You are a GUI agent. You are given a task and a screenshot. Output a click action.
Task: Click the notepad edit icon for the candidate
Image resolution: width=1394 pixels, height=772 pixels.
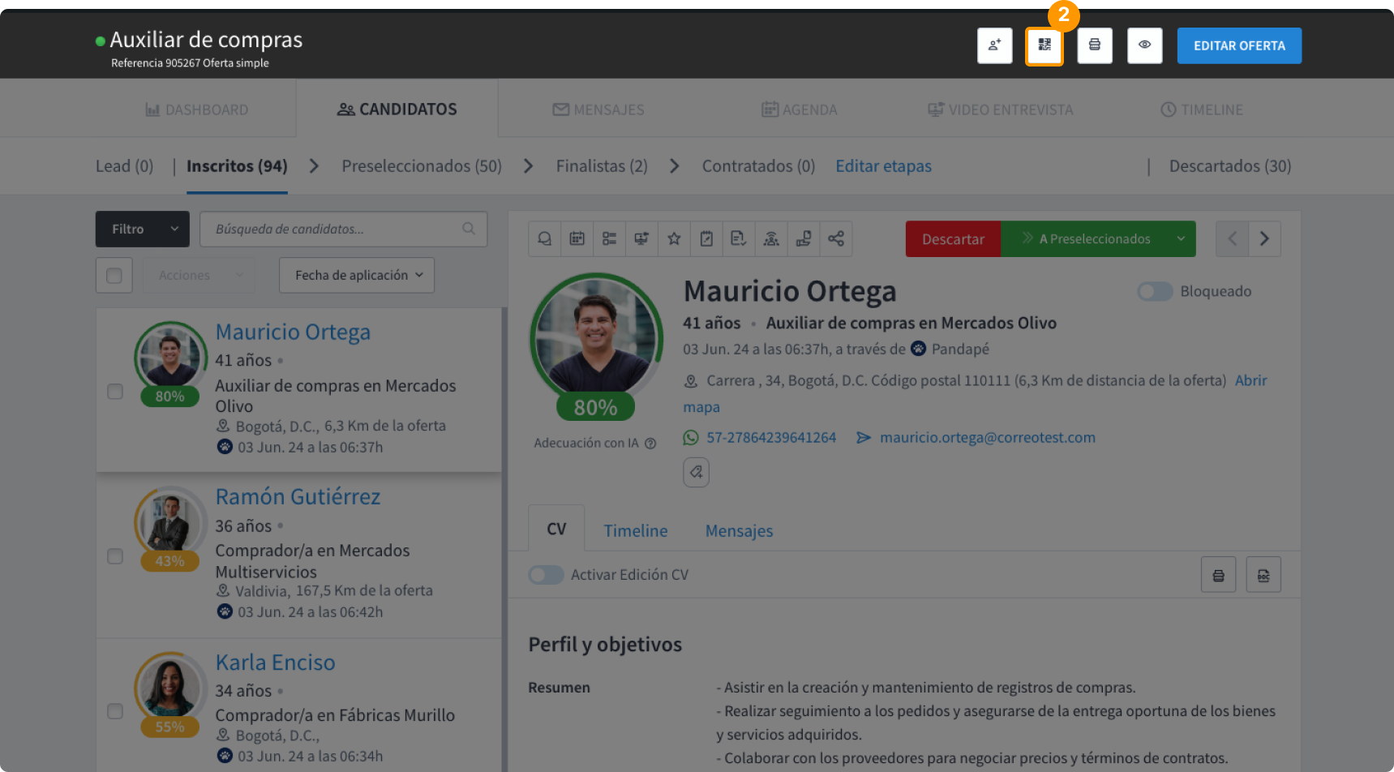[706, 238]
